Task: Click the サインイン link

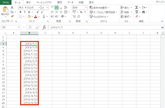Action: [x=160, y=2]
